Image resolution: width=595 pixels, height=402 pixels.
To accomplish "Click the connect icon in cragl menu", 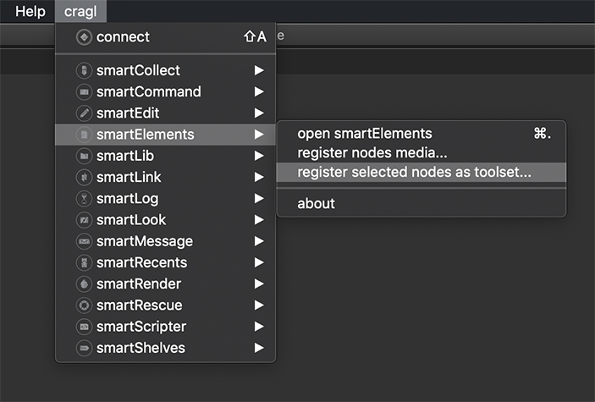I will tap(83, 37).
